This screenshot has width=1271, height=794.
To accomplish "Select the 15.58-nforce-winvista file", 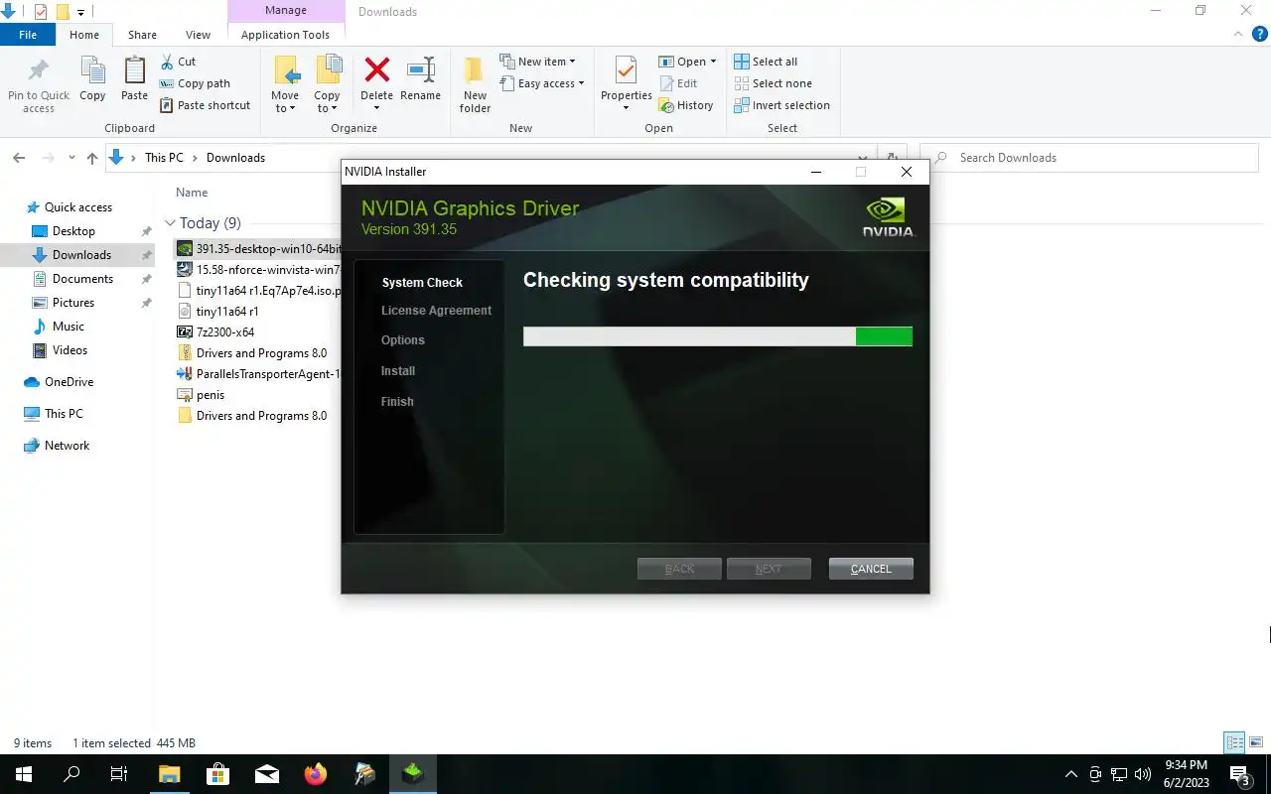I will coord(258,270).
